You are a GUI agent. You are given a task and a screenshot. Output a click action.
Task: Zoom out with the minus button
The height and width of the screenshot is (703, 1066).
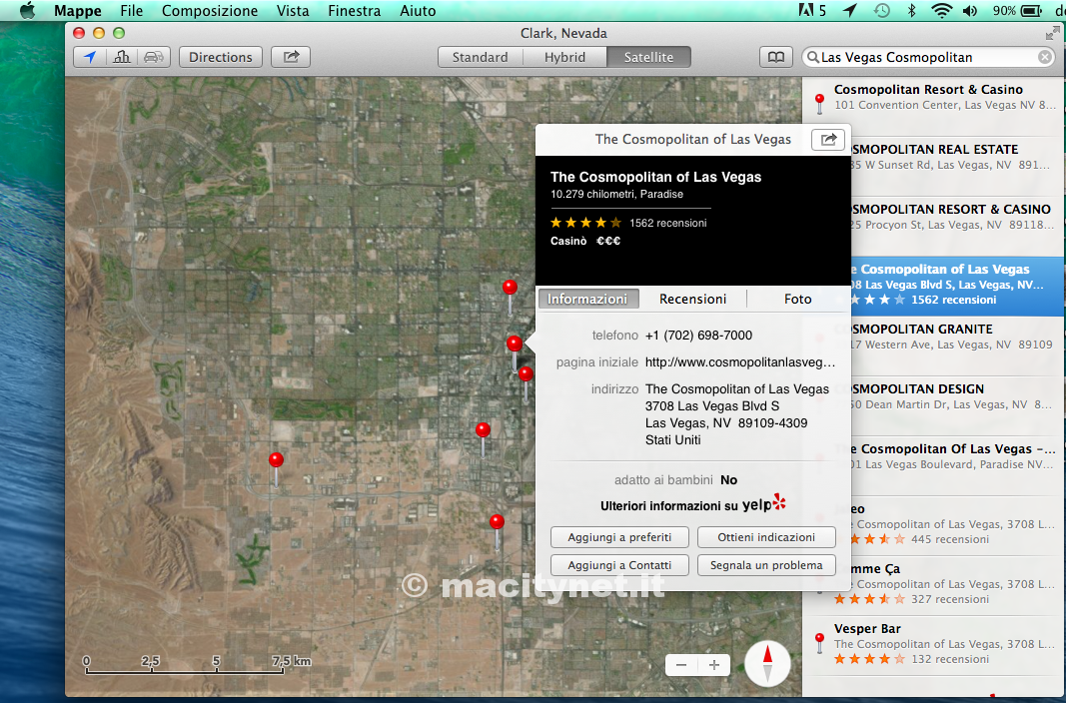pyautogui.click(x=681, y=665)
